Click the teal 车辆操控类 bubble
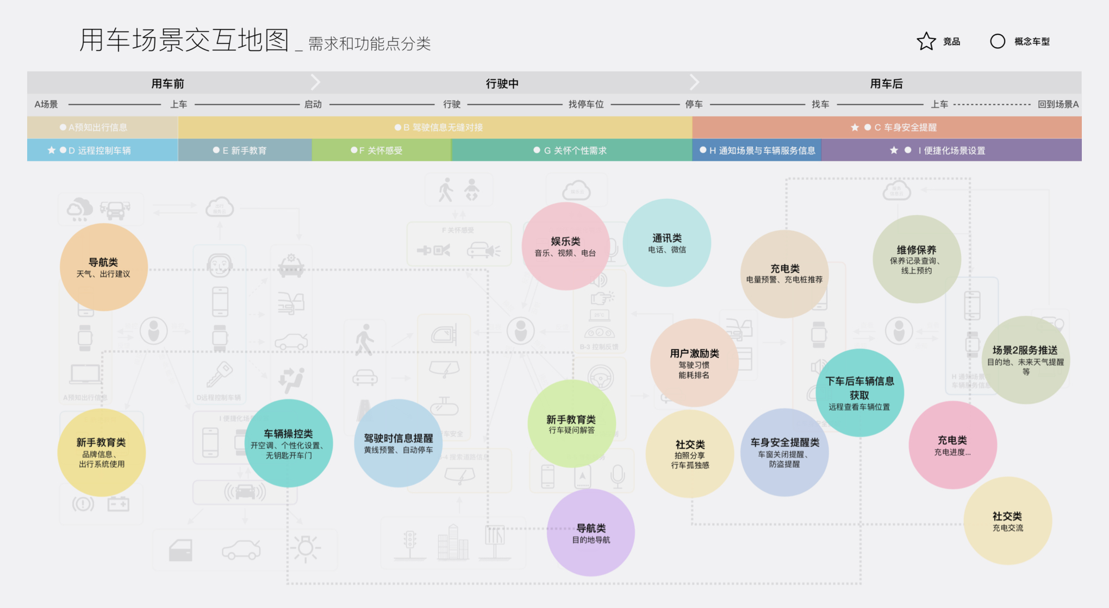This screenshot has height=608, width=1109. [289, 443]
